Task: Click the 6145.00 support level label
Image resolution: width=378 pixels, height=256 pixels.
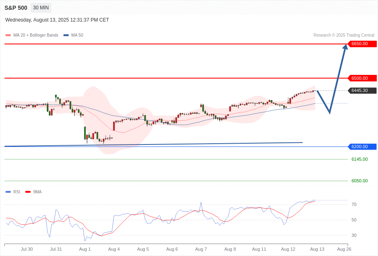Action: 359,159
